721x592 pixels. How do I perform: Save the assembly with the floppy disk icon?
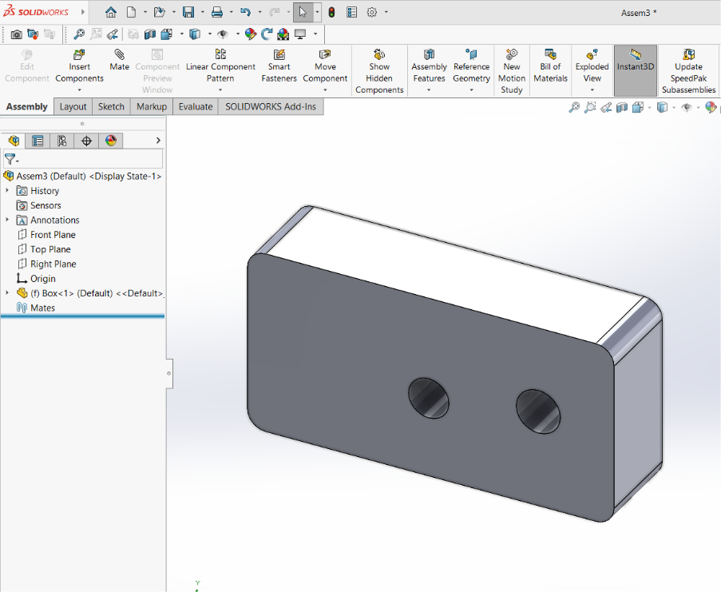[x=188, y=13]
